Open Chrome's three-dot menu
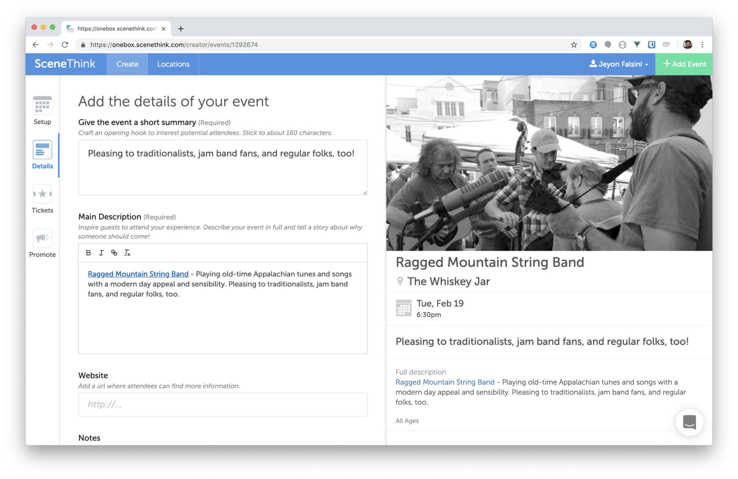738x479 pixels. coord(702,45)
